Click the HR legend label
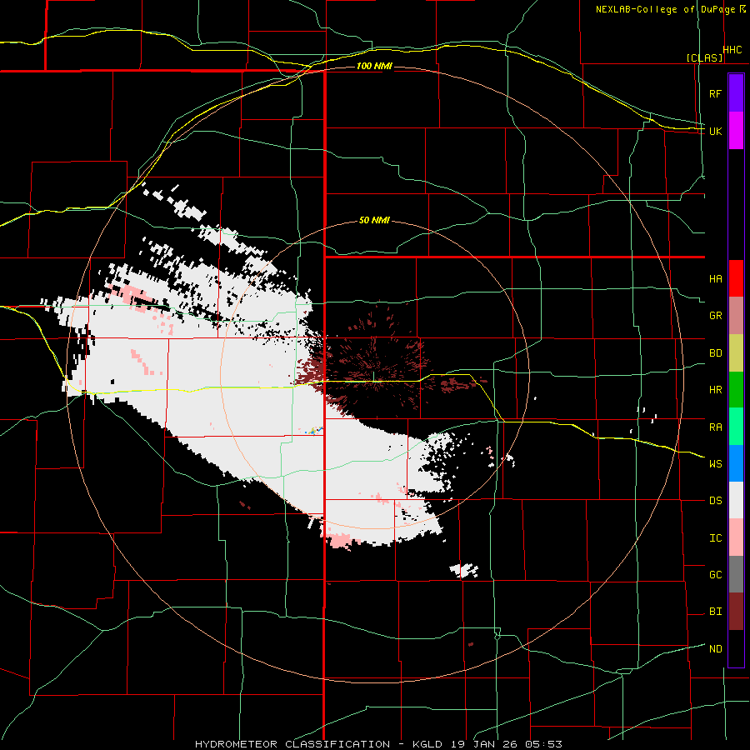This screenshot has width=750, height=750. [715, 390]
